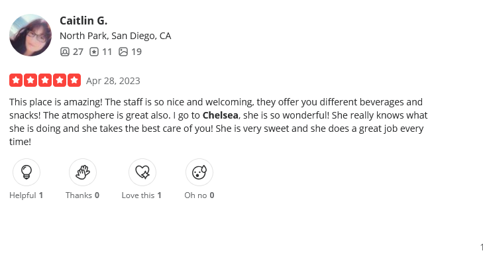This screenshot has height=265, width=483.
Task: Click the first red rating star
Action: pyautogui.click(x=16, y=80)
